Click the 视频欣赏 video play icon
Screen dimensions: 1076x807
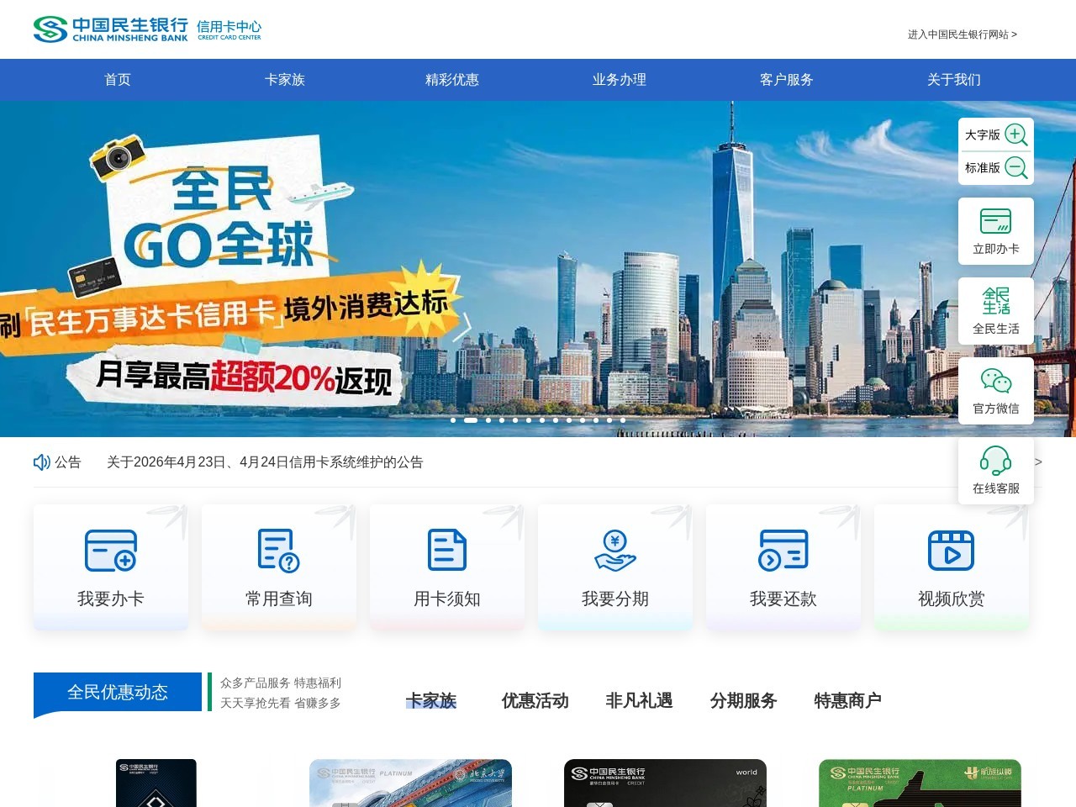click(952, 551)
